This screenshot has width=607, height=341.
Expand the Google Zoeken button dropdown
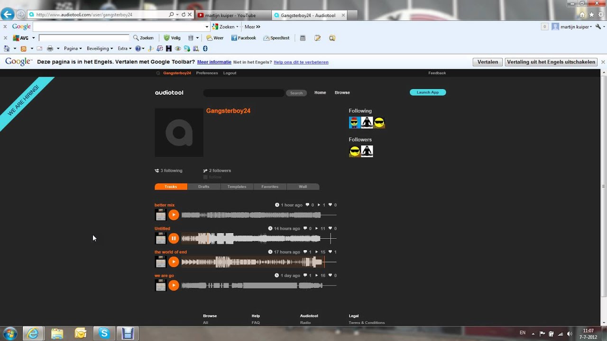[x=237, y=27]
